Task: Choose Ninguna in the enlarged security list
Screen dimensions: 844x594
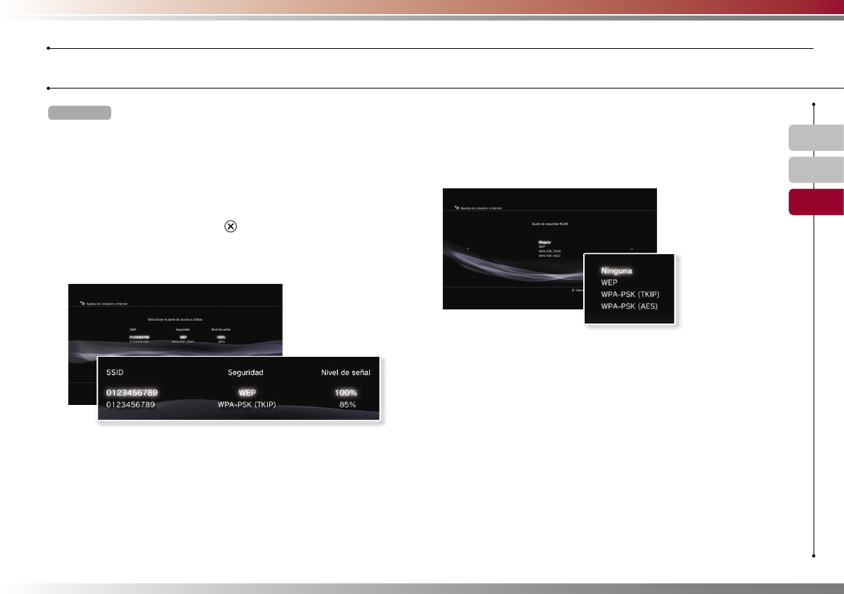Action: (617, 270)
